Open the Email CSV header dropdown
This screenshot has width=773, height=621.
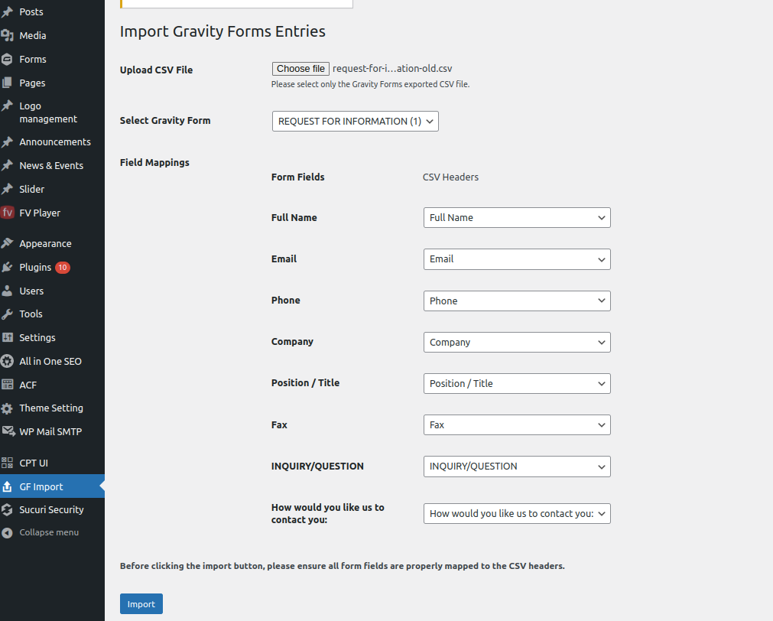pos(517,259)
